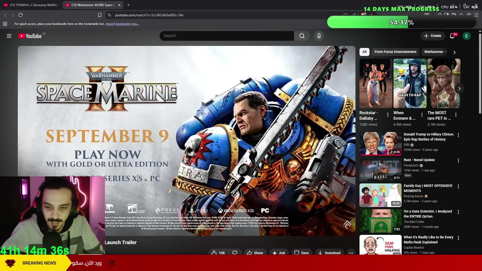Click the Space Marine video player
This screenshot has height=271, width=482.
coord(186,141)
